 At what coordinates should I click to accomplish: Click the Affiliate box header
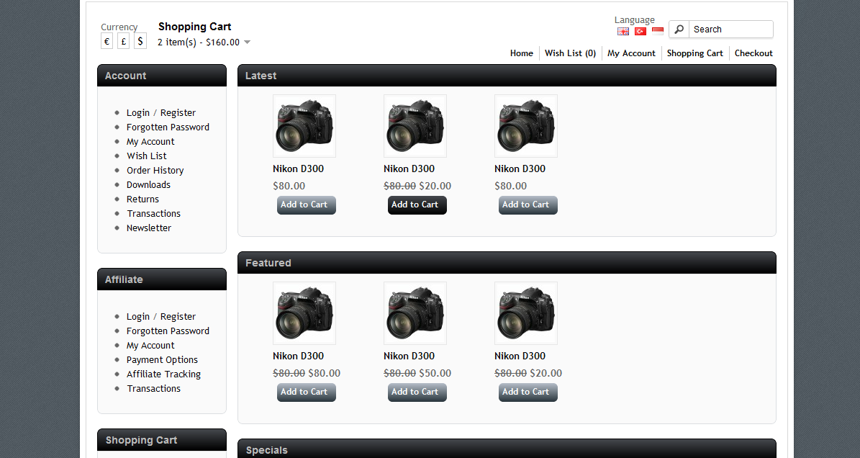(162, 279)
